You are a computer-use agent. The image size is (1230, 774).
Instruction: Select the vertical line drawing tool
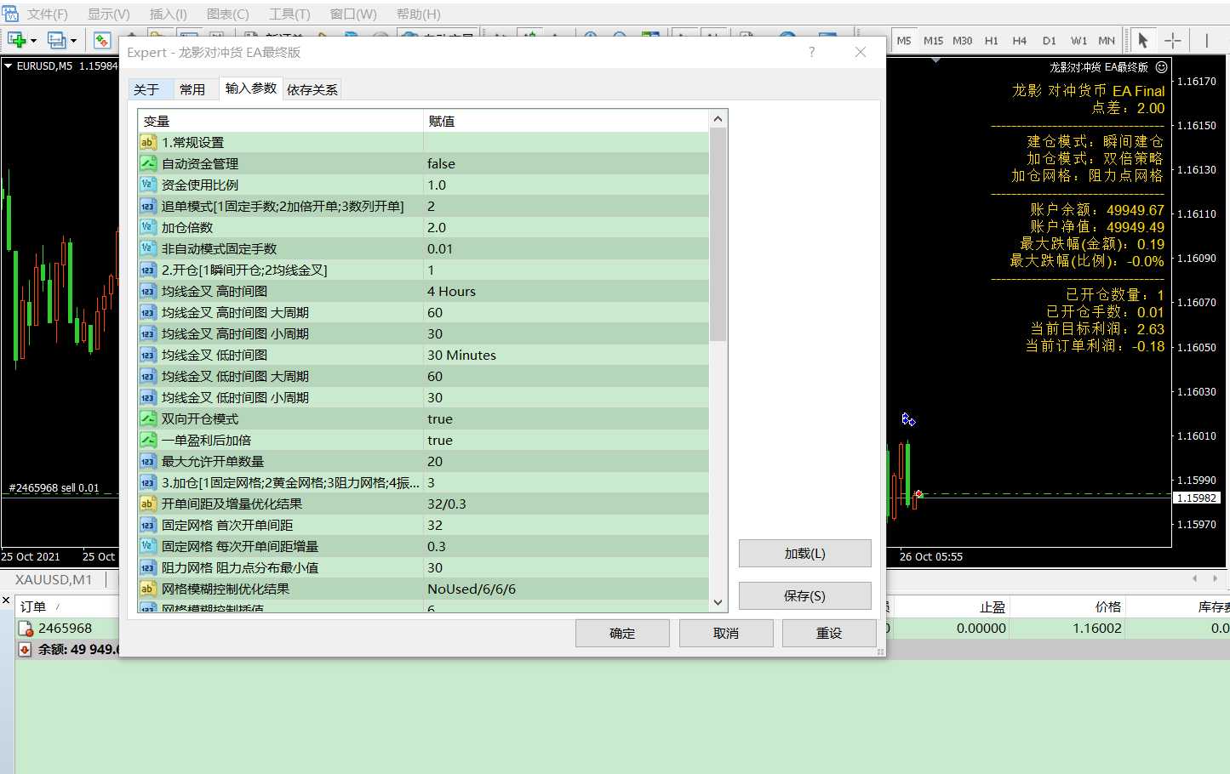coord(1206,40)
